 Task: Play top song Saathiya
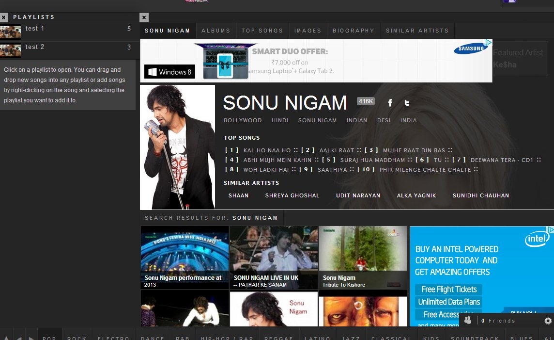click(x=332, y=170)
